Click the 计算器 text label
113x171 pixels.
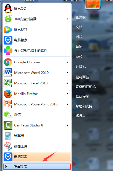[19, 136]
